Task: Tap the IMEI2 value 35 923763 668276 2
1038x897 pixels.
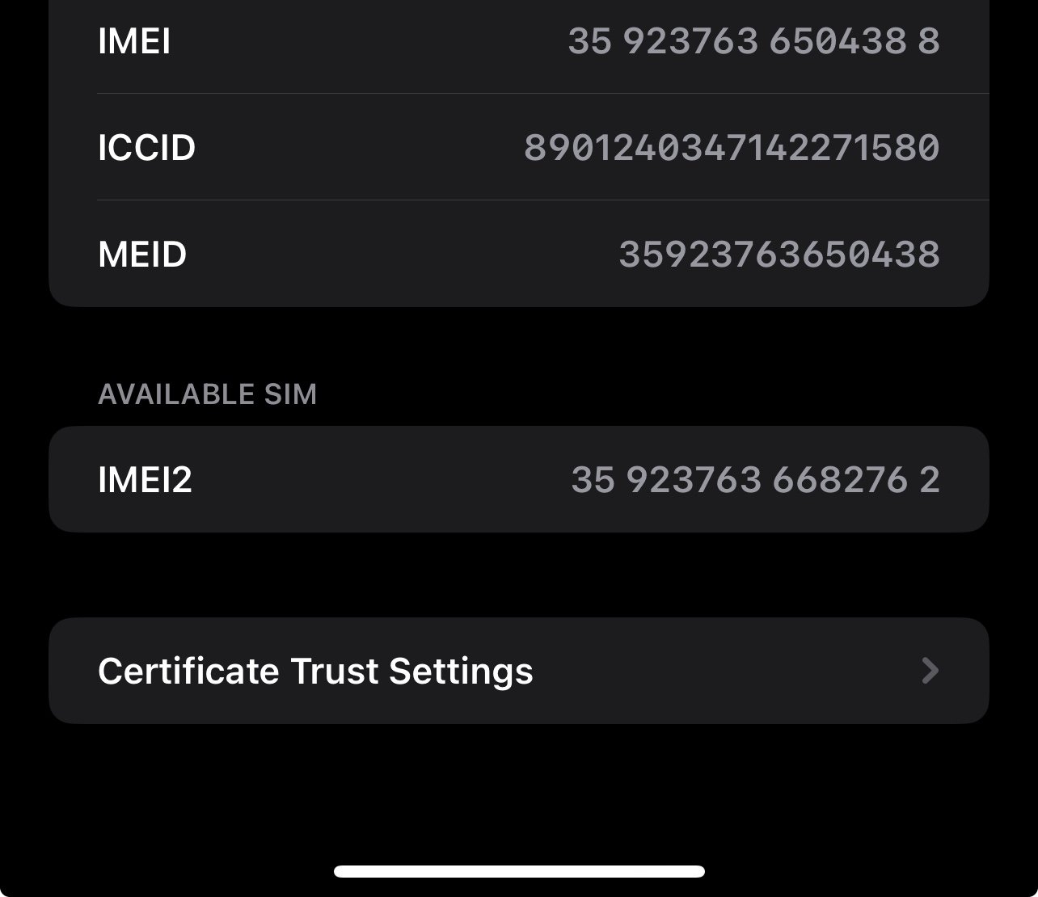Action: point(753,478)
